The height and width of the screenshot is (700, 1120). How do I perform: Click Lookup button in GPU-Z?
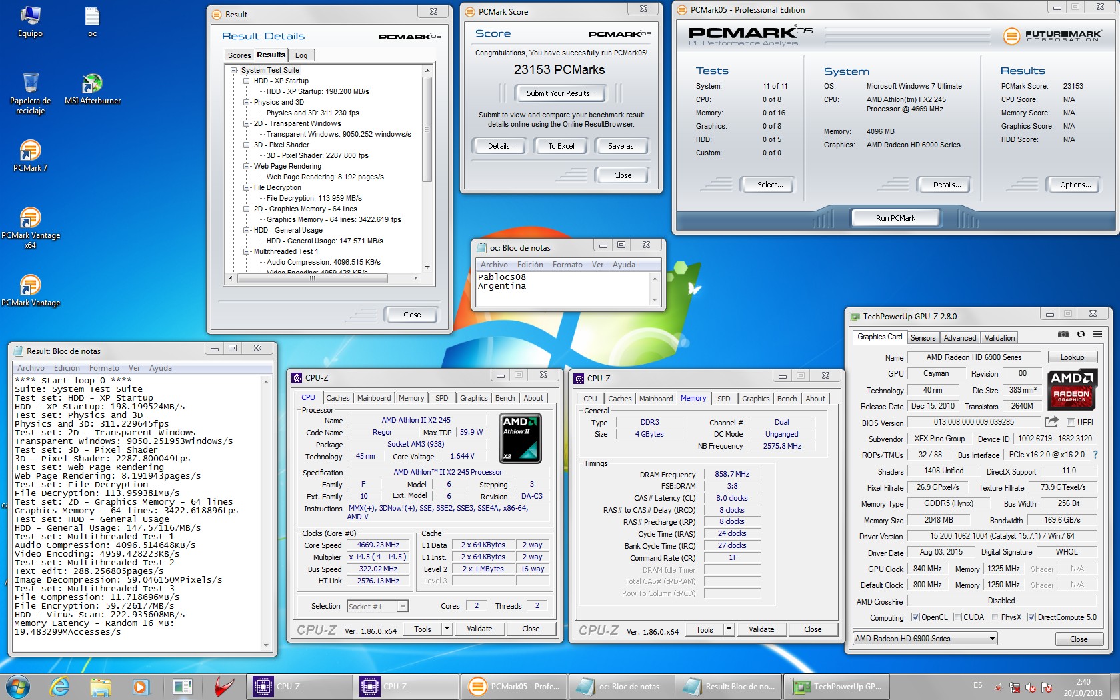tap(1072, 357)
